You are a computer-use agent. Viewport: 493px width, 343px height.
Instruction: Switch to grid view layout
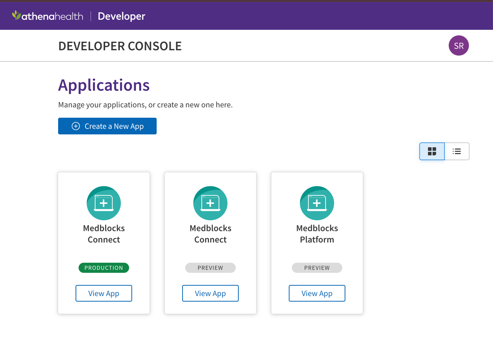point(432,151)
